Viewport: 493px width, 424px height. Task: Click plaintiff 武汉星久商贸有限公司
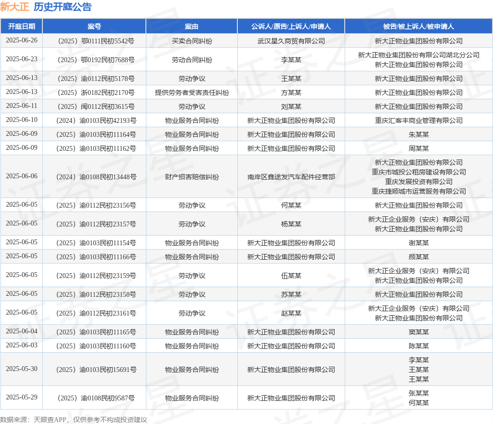[x=291, y=41]
